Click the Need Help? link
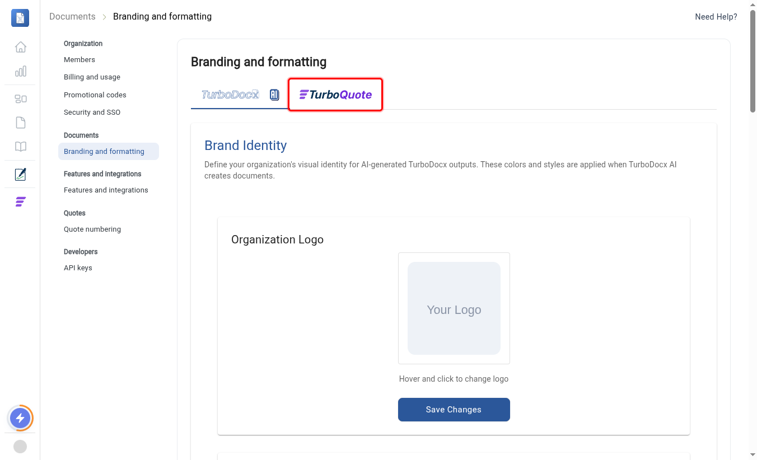This screenshot has height=460, width=757. (x=716, y=17)
